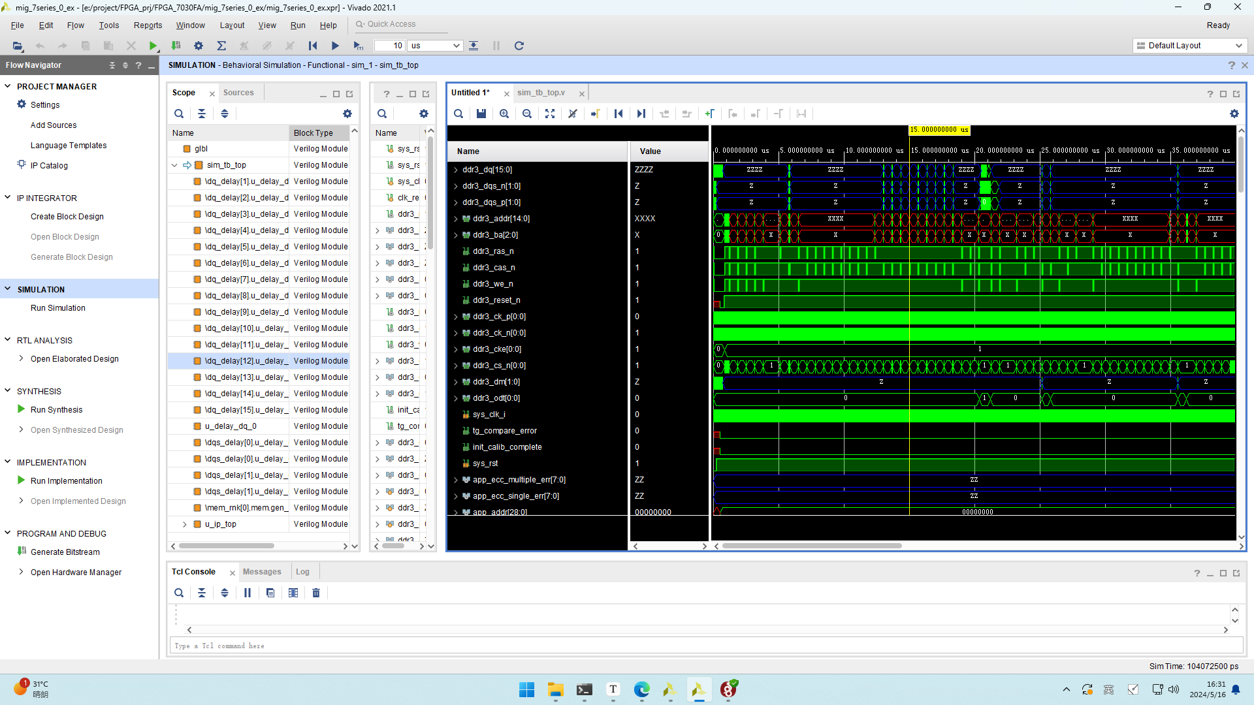This screenshot has width=1254, height=705.
Task: Click the Run Simulation green play icon
Action: [153, 46]
